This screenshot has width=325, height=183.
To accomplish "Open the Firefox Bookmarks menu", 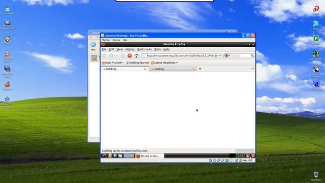I will tap(144, 49).
